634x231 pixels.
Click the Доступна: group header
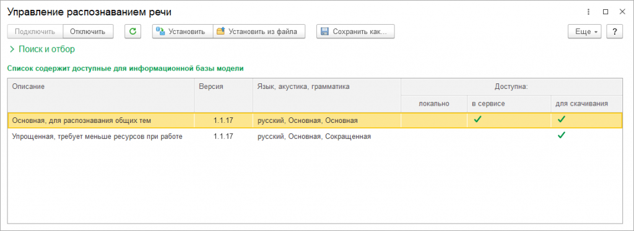pyautogui.click(x=511, y=87)
